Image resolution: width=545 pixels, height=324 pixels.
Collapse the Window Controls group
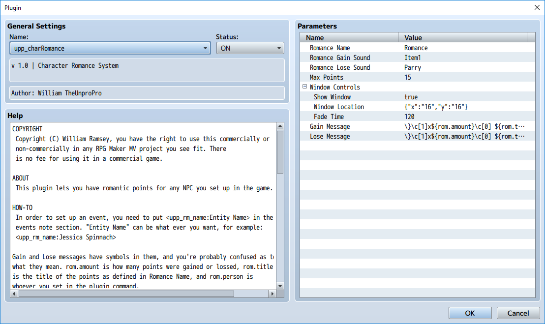point(304,87)
